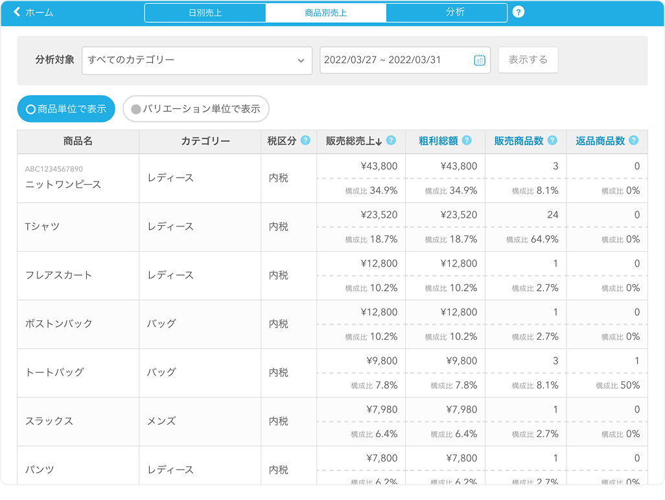The width and height of the screenshot is (665, 500).
Task: Sort by the 販売総売上 column header
Action: pyautogui.click(x=353, y=141)
